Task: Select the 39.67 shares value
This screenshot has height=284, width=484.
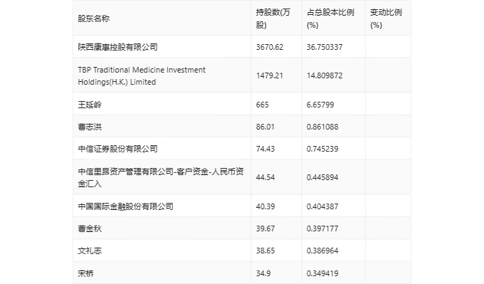Action: point(265,228)
